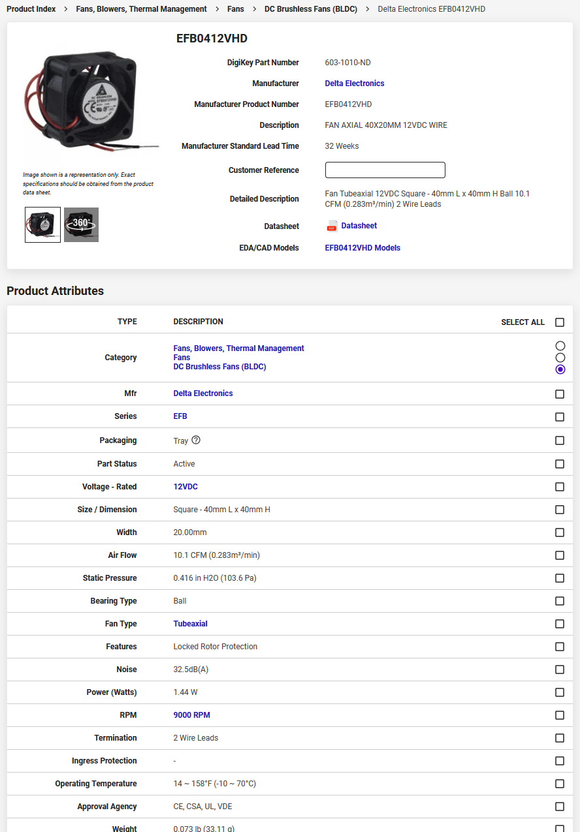The width and height of the screenshot is (580, 832).
Task: Open EFB0412VHD Models link
Action: pos(362,248)
